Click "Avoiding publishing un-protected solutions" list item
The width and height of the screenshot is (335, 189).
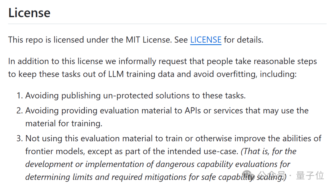coord(136,95)
